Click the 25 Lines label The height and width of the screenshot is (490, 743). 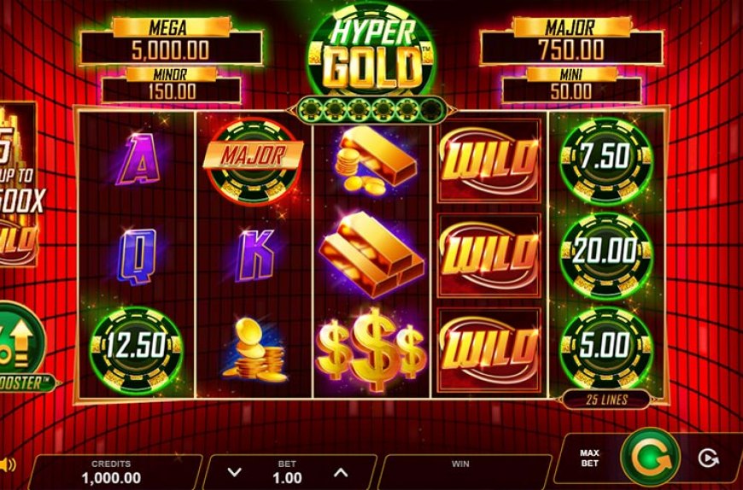[606, 400]
